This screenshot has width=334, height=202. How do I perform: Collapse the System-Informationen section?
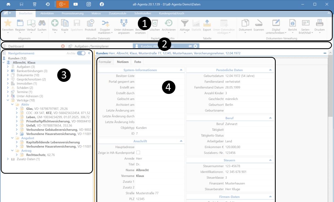tap(181, 70)
